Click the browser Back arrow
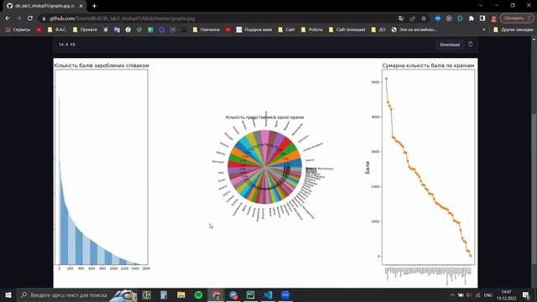The height and width of the screenshot is (302, 537). tap(8, 18)
